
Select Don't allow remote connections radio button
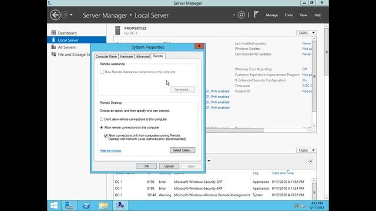coord(102,119)
